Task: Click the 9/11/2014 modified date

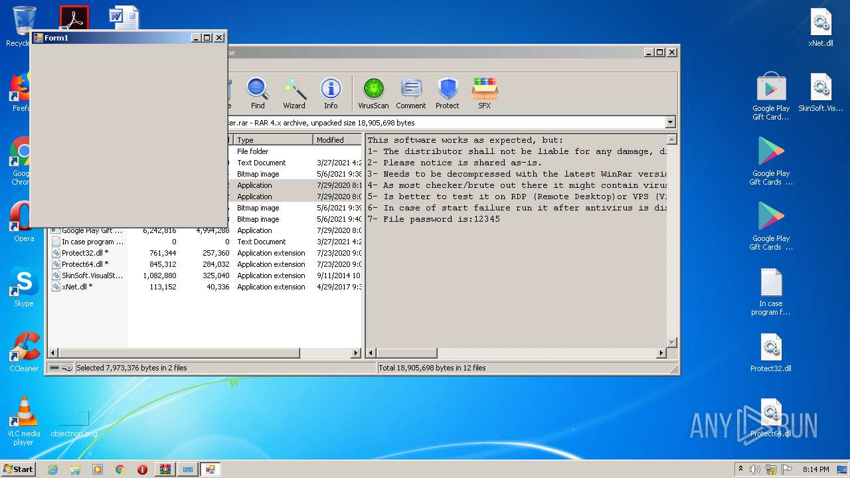Action: click(x=339, y=276)
